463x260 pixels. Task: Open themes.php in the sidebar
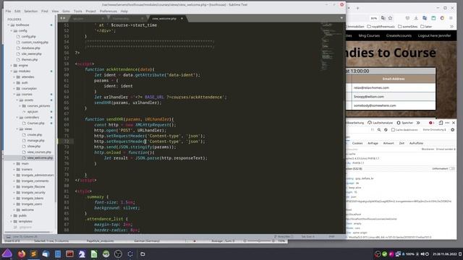[x=29, y=59]
